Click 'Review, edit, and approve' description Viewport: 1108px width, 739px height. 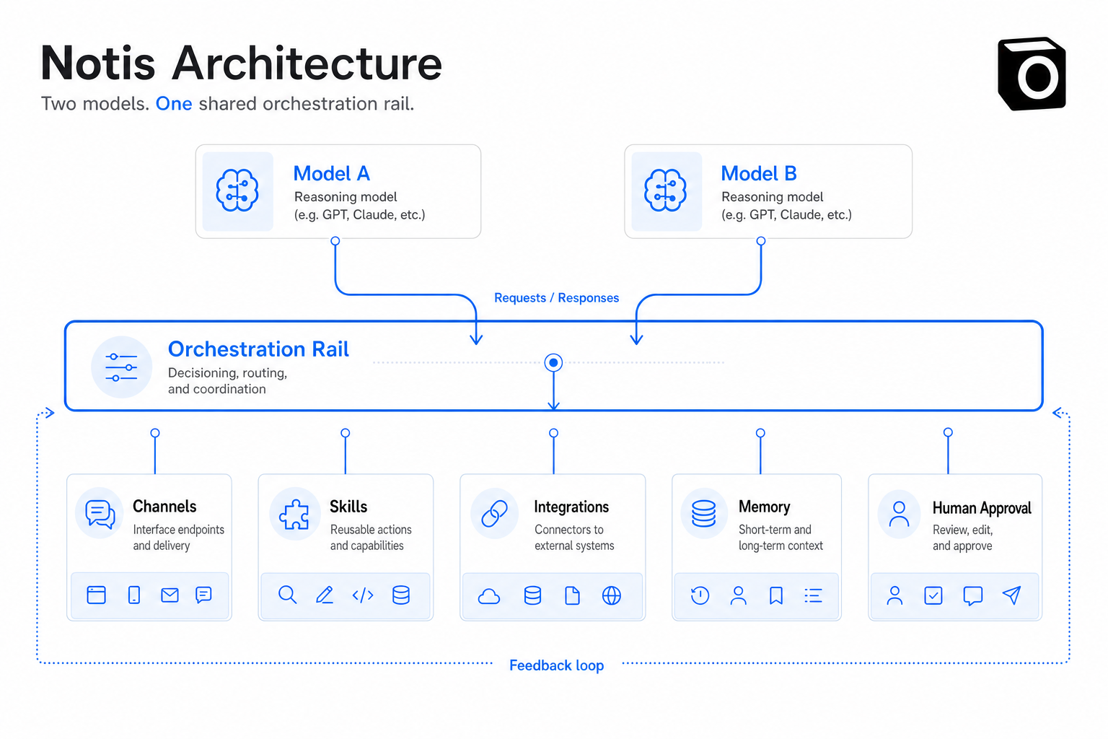point(962,538)
